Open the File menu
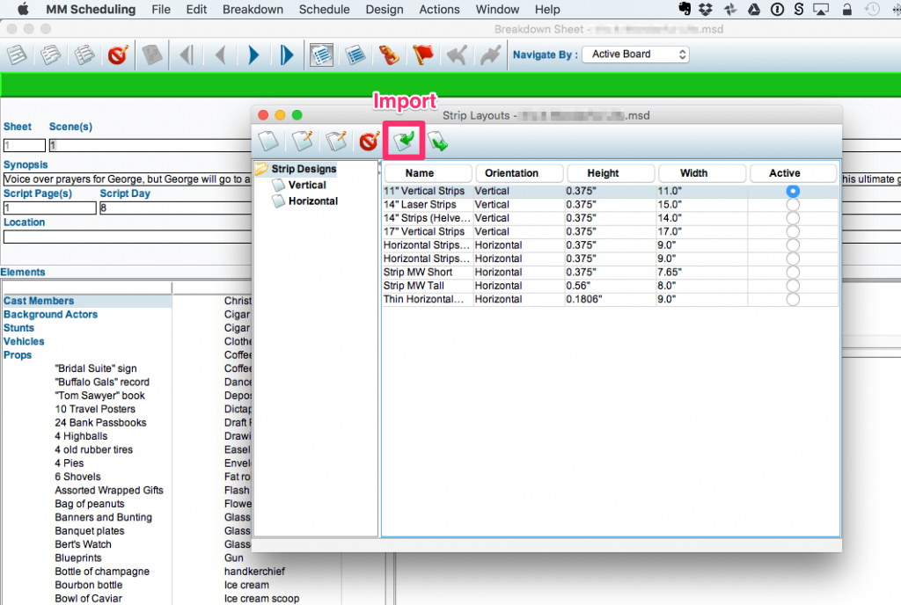Screen dimensions: 901x605 (x=161, y=9)
